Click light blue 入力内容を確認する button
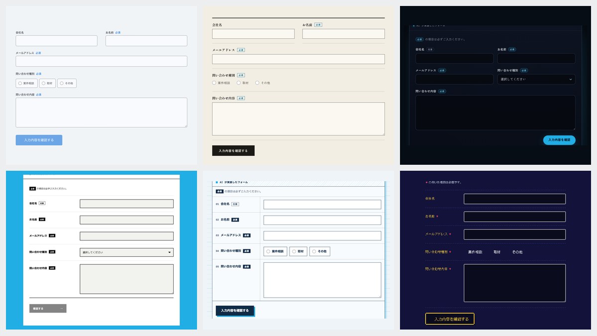 pyautogui.click(x=39, y=140)
